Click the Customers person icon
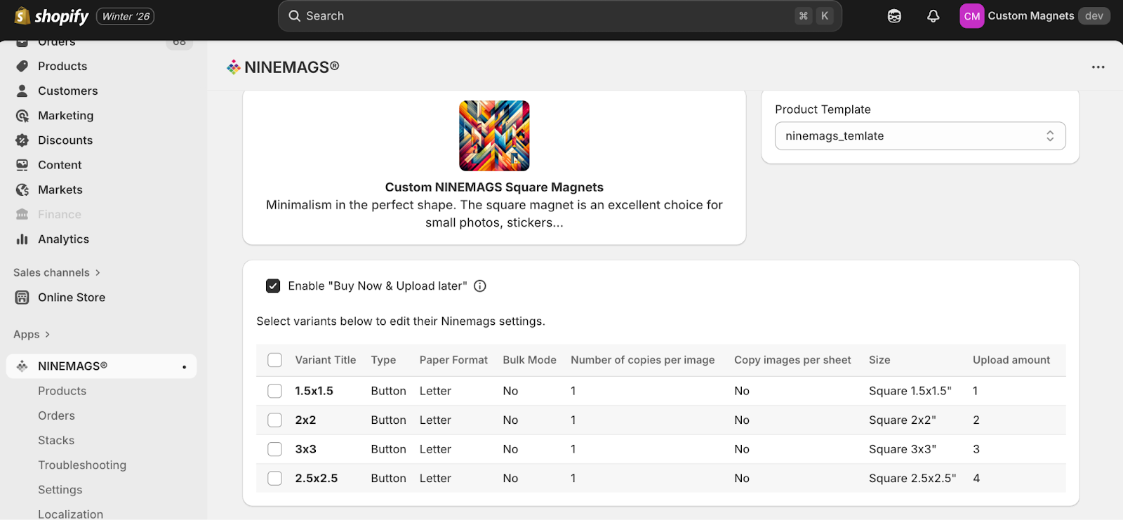Viewport: 1123px width, 520px height. click(x=22, y=91)
